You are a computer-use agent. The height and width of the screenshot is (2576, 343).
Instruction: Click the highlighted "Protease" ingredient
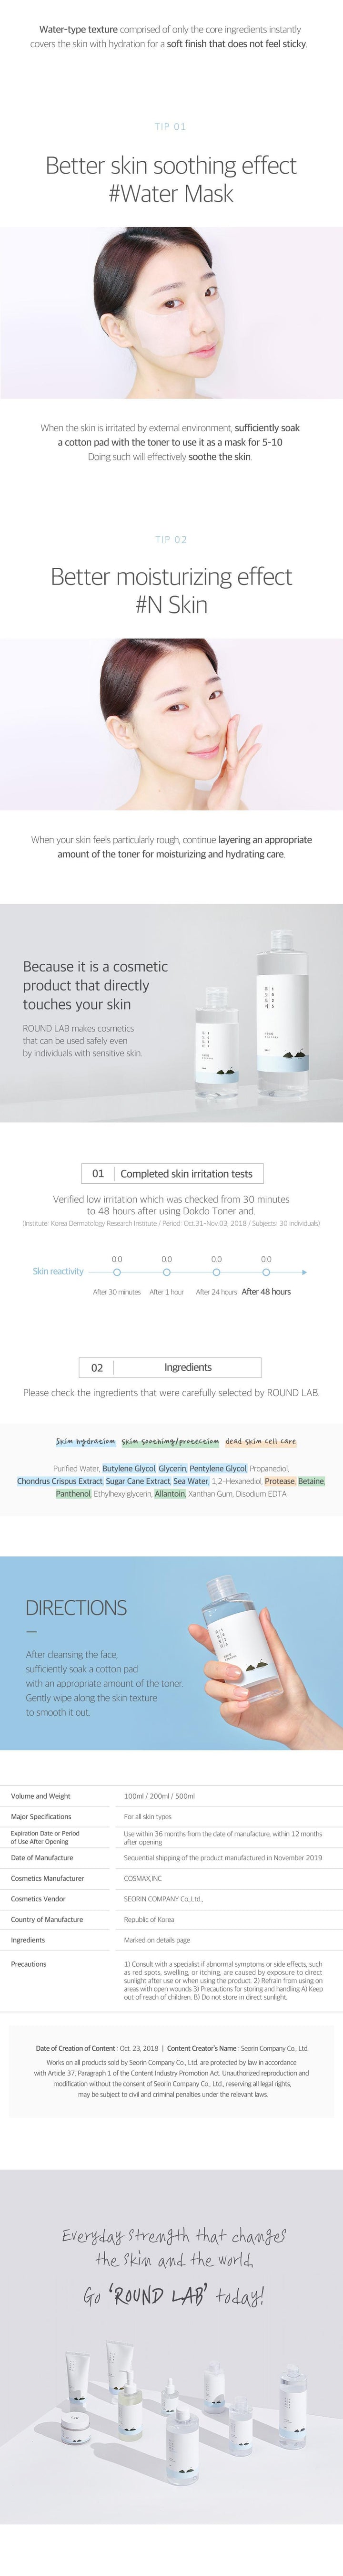click(279, 1481)
